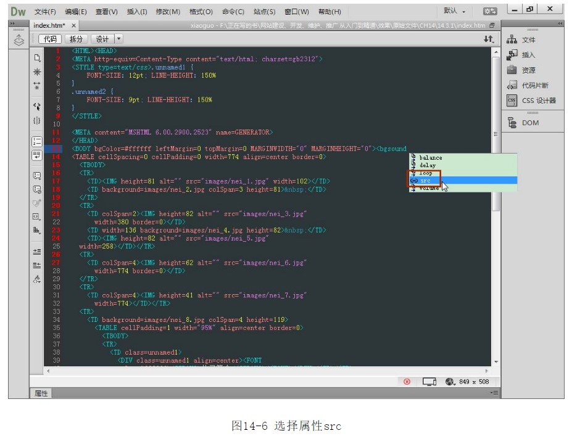
Task: Close the index.htm document tab
Action: 73,25
